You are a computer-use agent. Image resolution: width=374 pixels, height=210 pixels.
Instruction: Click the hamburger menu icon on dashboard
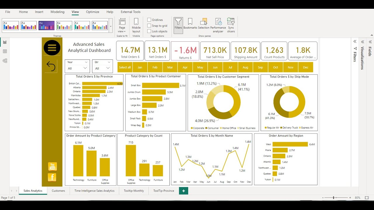tap(52, 48)
